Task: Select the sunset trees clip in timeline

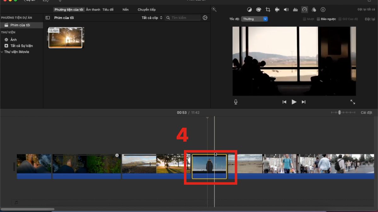Action: tap(173, 166)
